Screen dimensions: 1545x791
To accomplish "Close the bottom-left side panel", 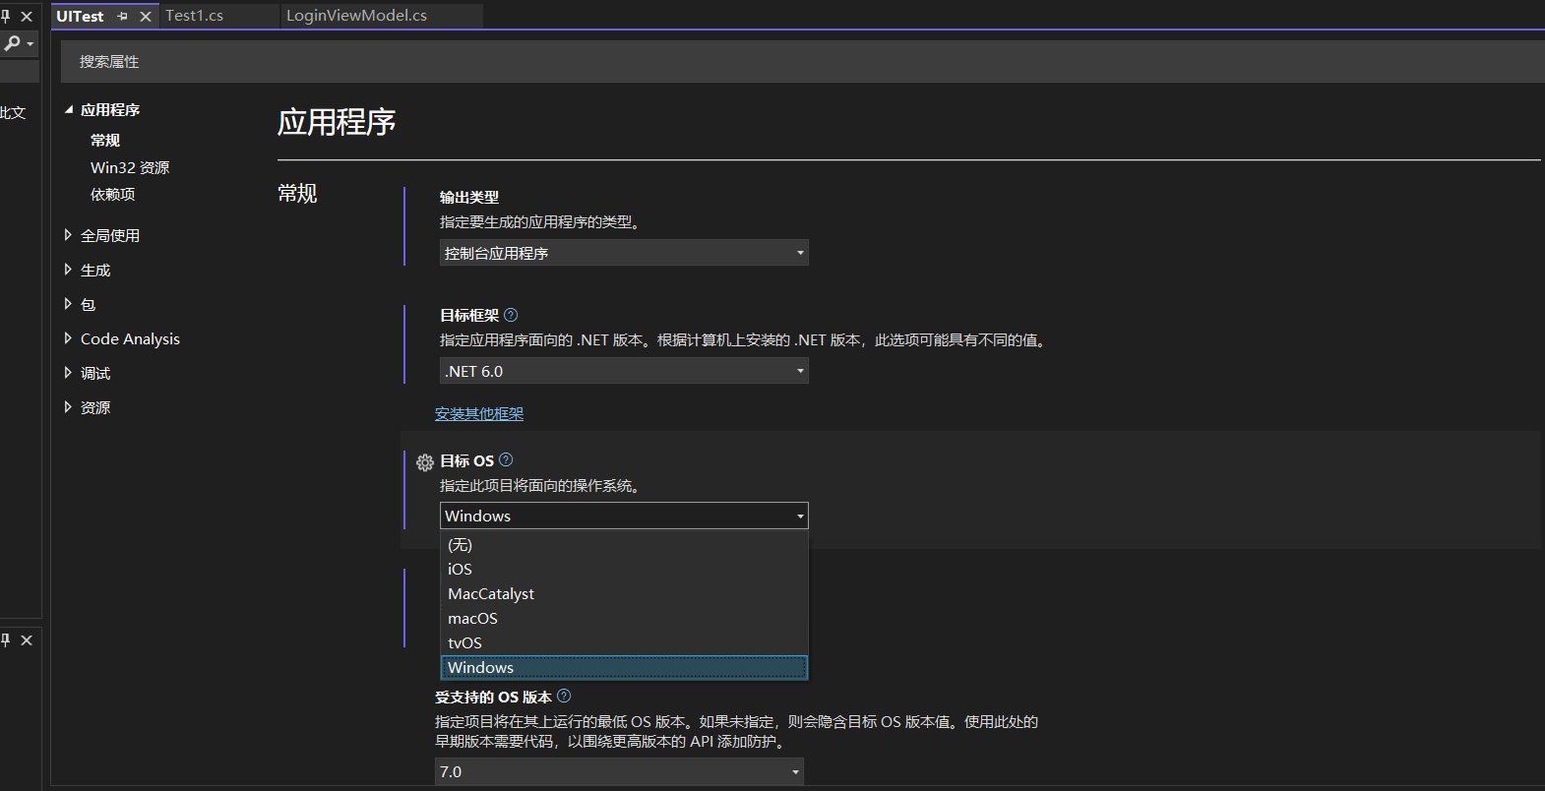I will pyautogui.click(x=27, y=639).
